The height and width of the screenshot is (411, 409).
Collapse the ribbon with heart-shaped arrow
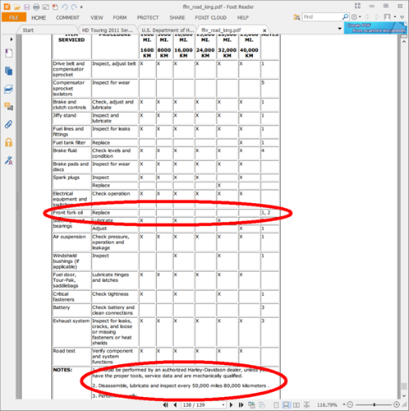pos(402,17)
